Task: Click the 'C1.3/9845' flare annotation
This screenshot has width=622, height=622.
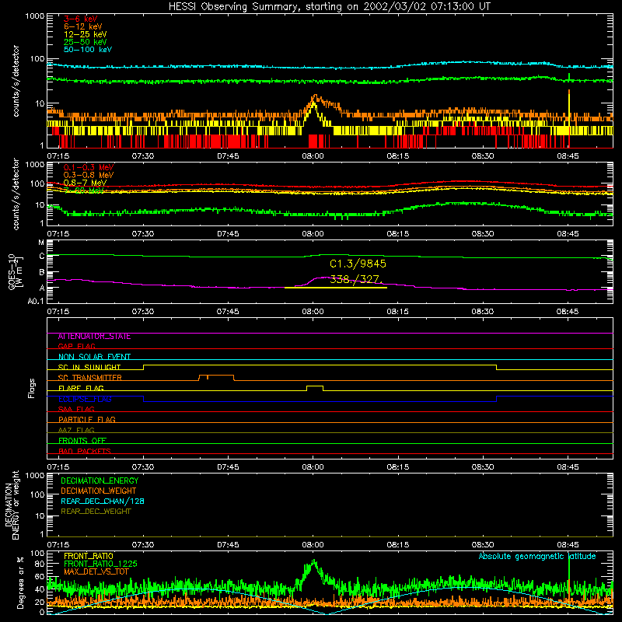Action: [358, 264]
